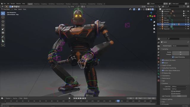Select the Rotate tool
Image resolution: width=190 pixels, height=107 pixels.
pos(3,25)
